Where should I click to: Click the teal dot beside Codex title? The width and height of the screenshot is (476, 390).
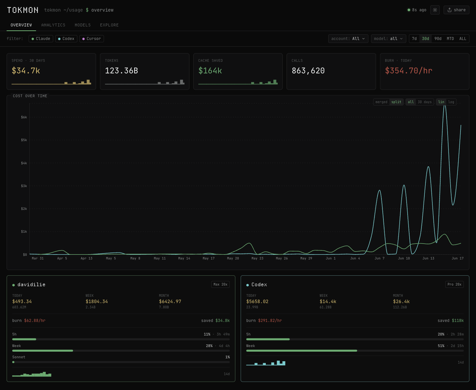point(248,285)
